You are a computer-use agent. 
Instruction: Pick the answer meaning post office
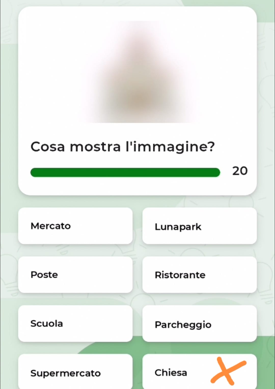[x=75, y=275]
